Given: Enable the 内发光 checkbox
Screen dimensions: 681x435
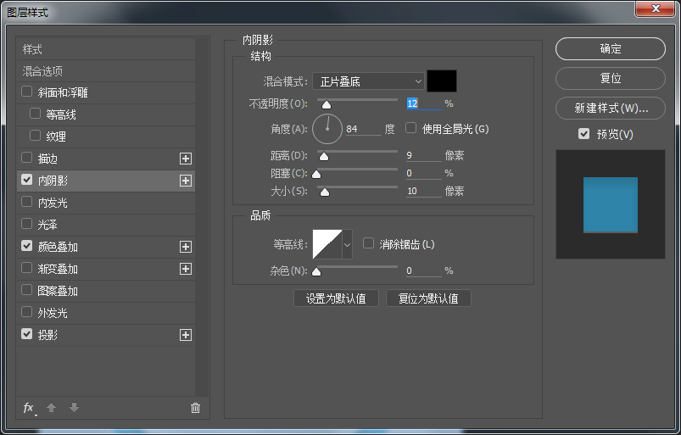Looking at the screenshot, I should click(x=27, y=202).
